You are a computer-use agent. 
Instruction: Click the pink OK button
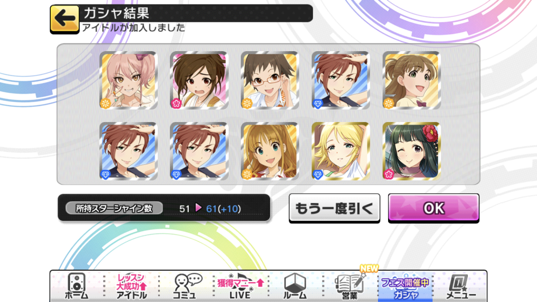coord(434,208)
